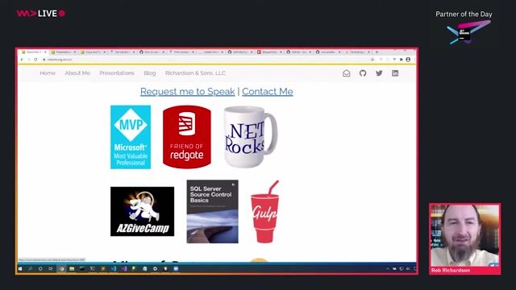
Task: Open Task View on the taskbar
Action: (50, 268)
